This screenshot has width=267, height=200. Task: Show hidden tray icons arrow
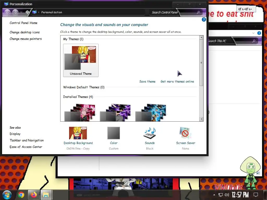coord(214,195)
